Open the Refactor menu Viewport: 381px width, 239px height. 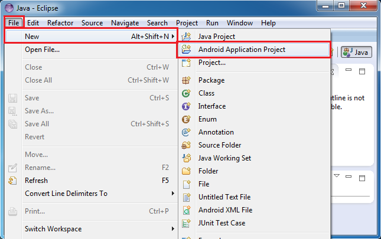point(61,23)
